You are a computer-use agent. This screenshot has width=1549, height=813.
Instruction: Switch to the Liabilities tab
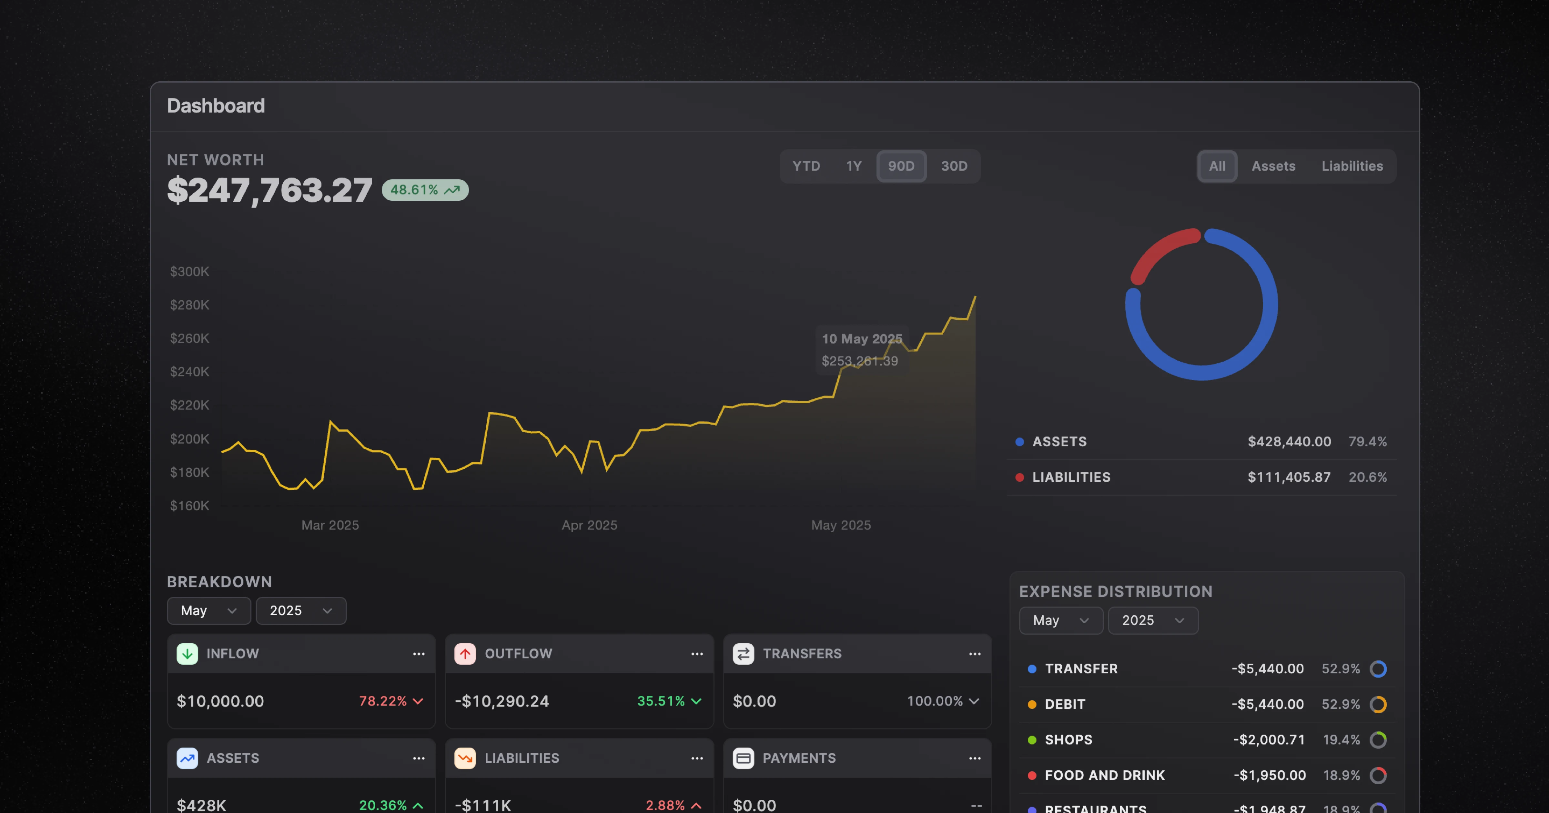tap(1352, 166)
